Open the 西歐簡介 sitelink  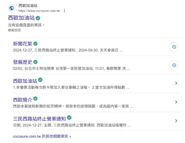pos(23,100)
